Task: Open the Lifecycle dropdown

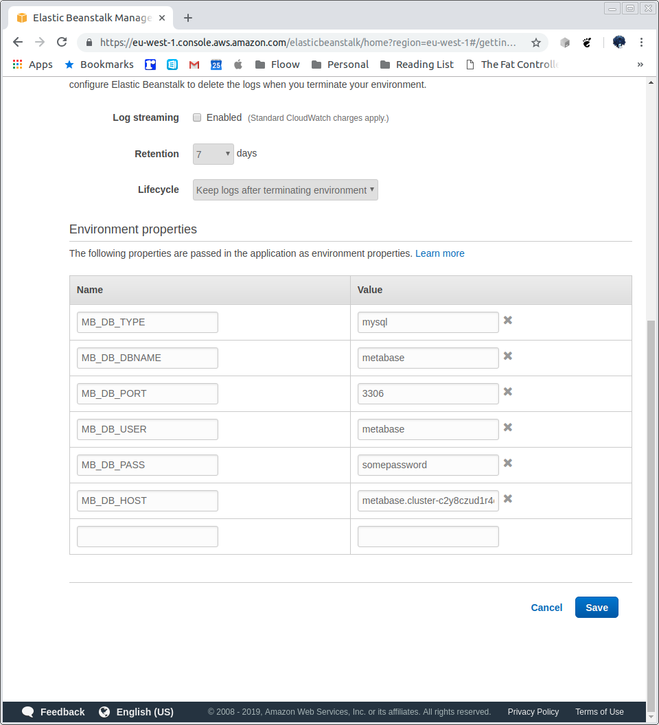Action: coord(286,190)
